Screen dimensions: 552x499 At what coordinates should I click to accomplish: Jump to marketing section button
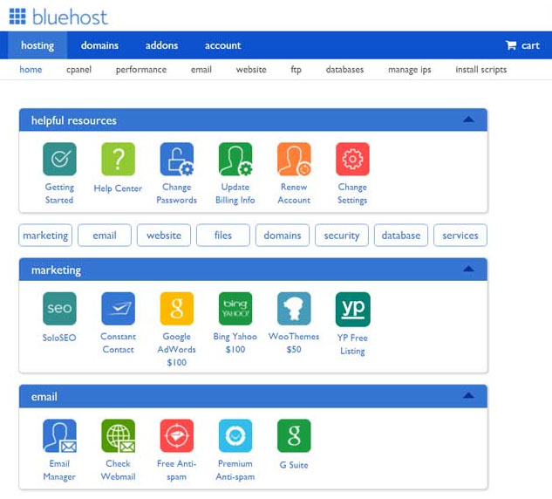coord(45,236)
